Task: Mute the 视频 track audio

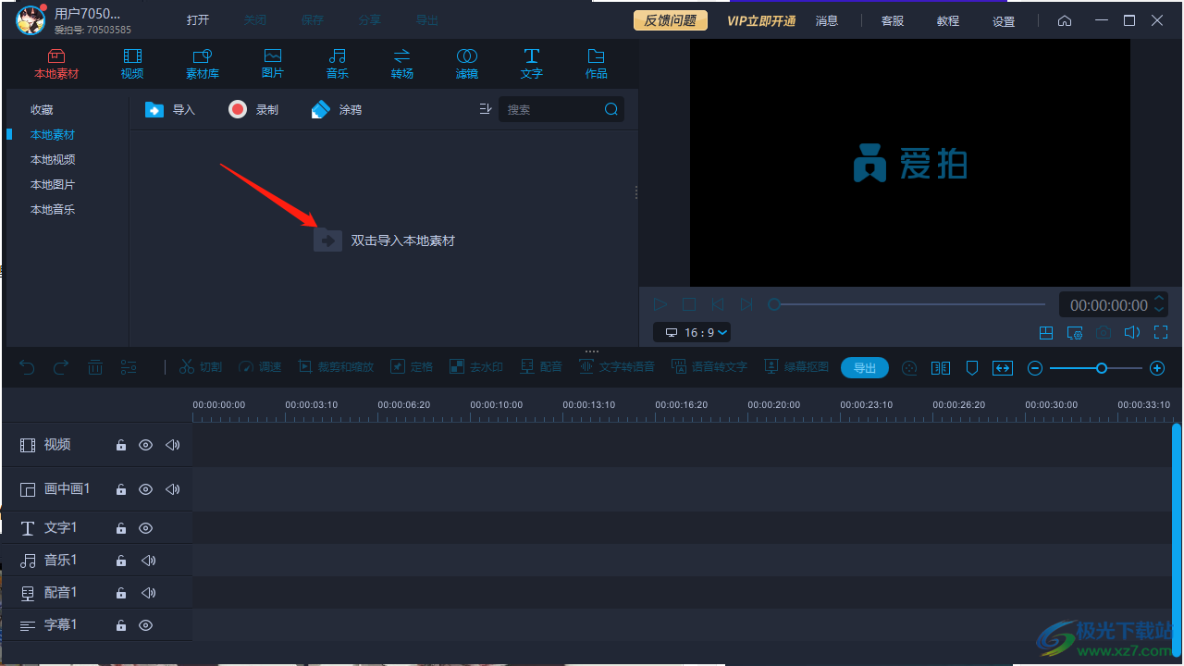Action: [x=172, y=445]
